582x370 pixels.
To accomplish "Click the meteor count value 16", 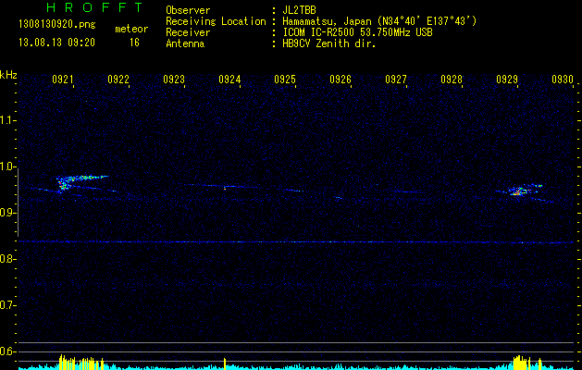I will coord(134,42).
